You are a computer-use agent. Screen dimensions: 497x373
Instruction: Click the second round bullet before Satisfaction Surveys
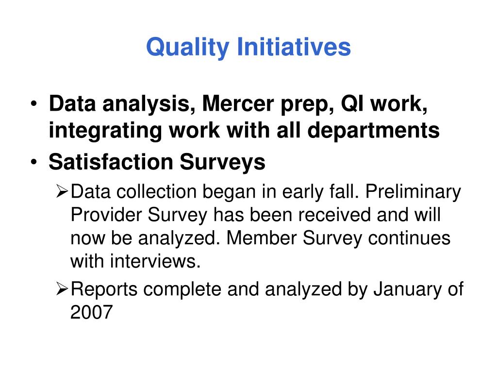click(x=34, y=162)
